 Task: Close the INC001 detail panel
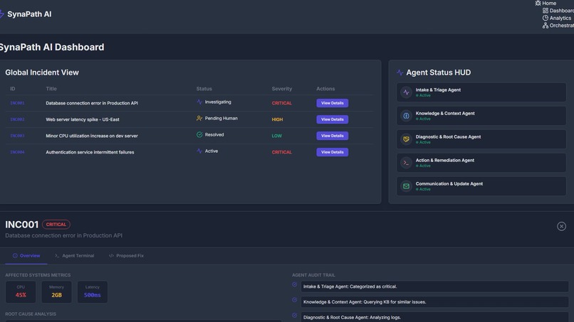(561, 226)
